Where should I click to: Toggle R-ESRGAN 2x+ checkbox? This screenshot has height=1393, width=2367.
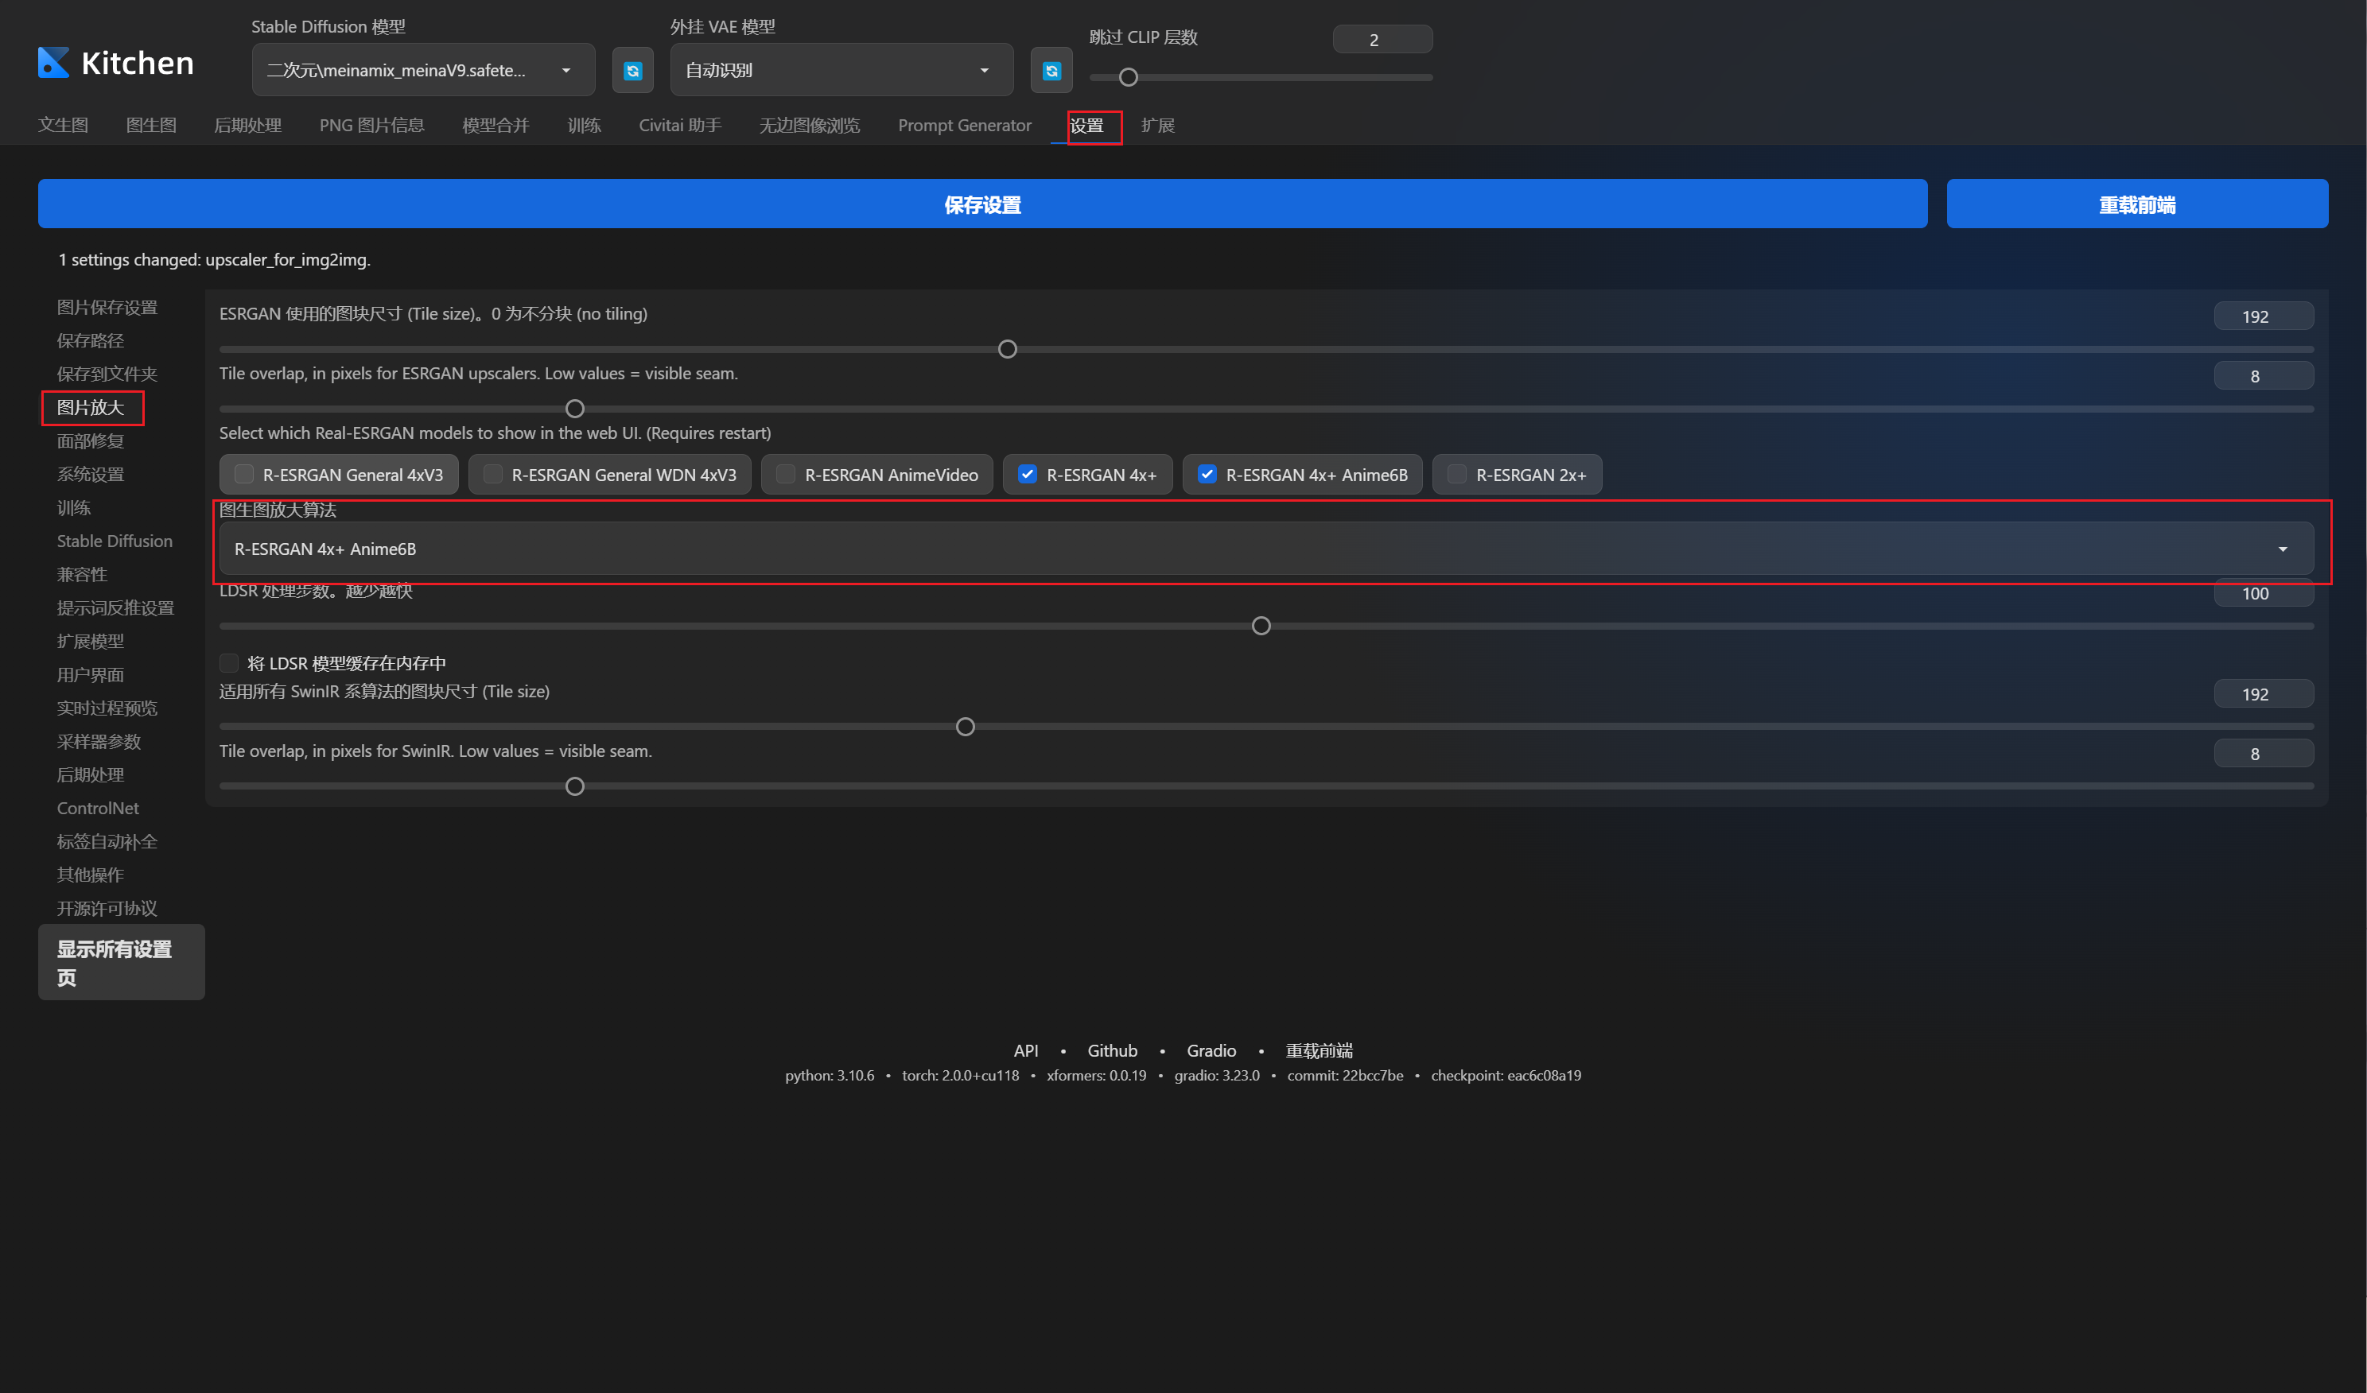[1457, 474]
